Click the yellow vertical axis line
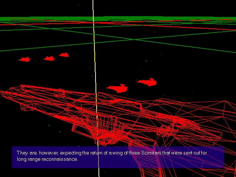This screenshot has width=236, height=177. (96, 88)
